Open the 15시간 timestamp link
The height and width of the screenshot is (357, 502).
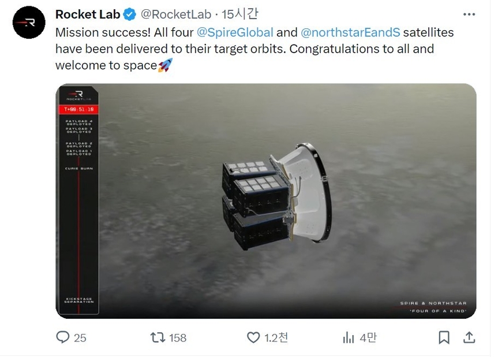[x=240, y=14]
